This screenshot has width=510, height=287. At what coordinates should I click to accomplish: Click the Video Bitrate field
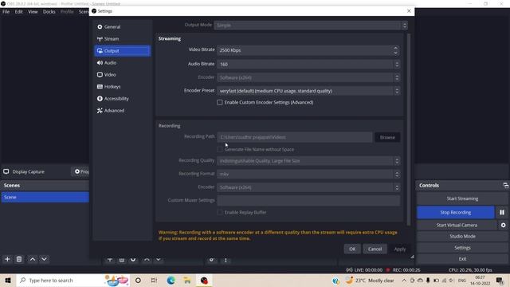click(x=308, y=50)
